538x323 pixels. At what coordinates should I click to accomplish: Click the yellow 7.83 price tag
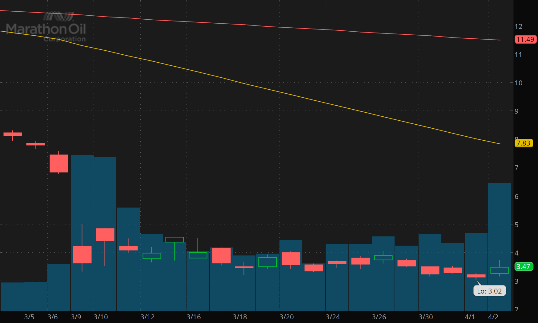coord(524,143)
